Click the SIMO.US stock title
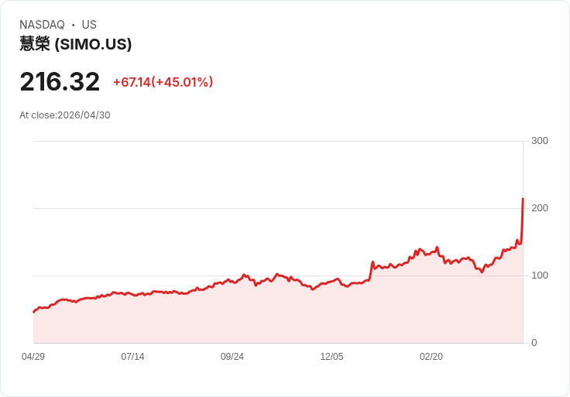 (76, 44)
